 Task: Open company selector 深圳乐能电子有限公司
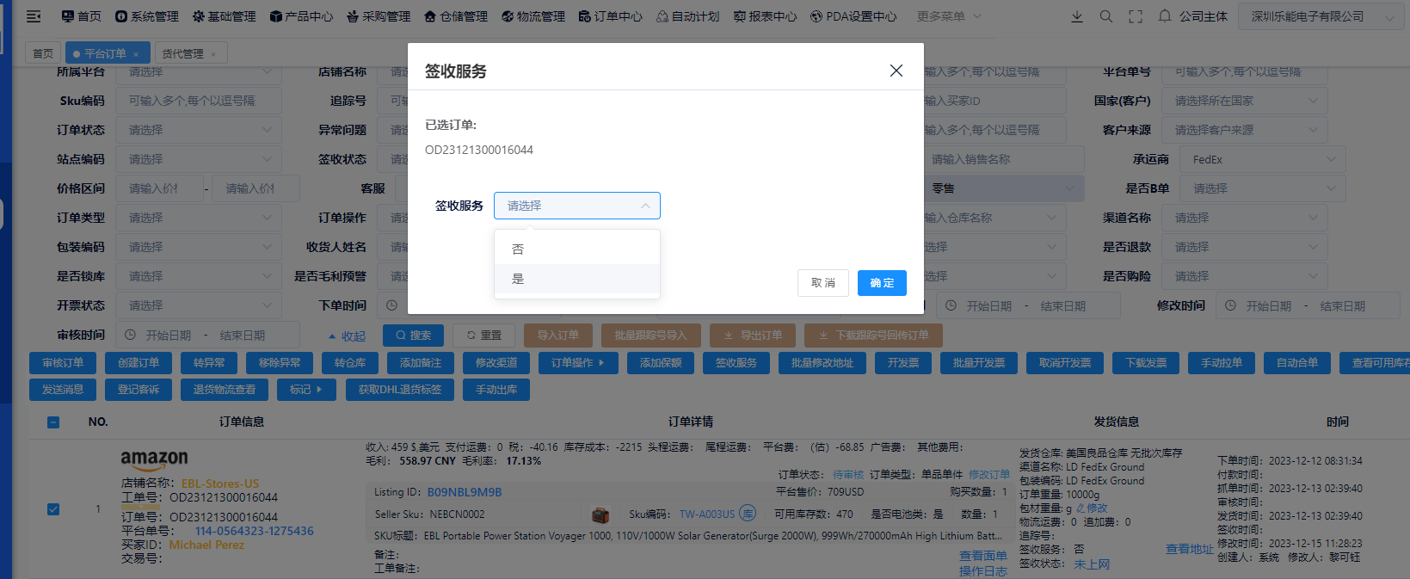[x=1321, y=16]
